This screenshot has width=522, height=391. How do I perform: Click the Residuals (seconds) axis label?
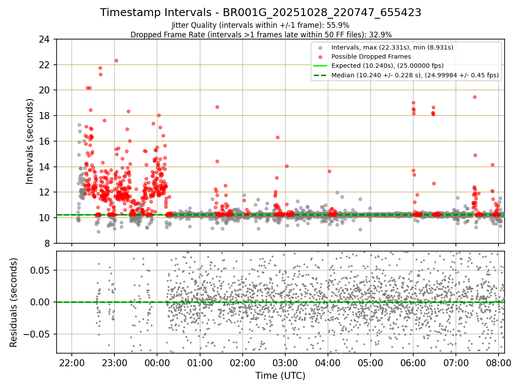pyautogui.click(x=14, y=302)
